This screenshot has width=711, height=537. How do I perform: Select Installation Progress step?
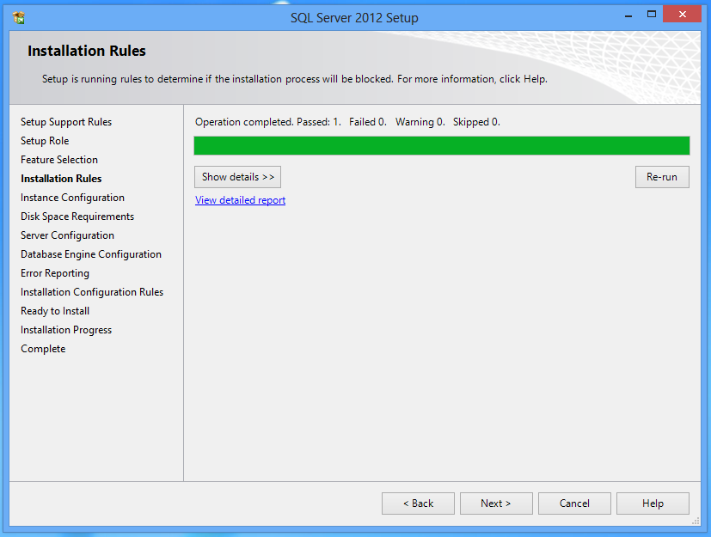pyautogui.click(x=66, y=330)
